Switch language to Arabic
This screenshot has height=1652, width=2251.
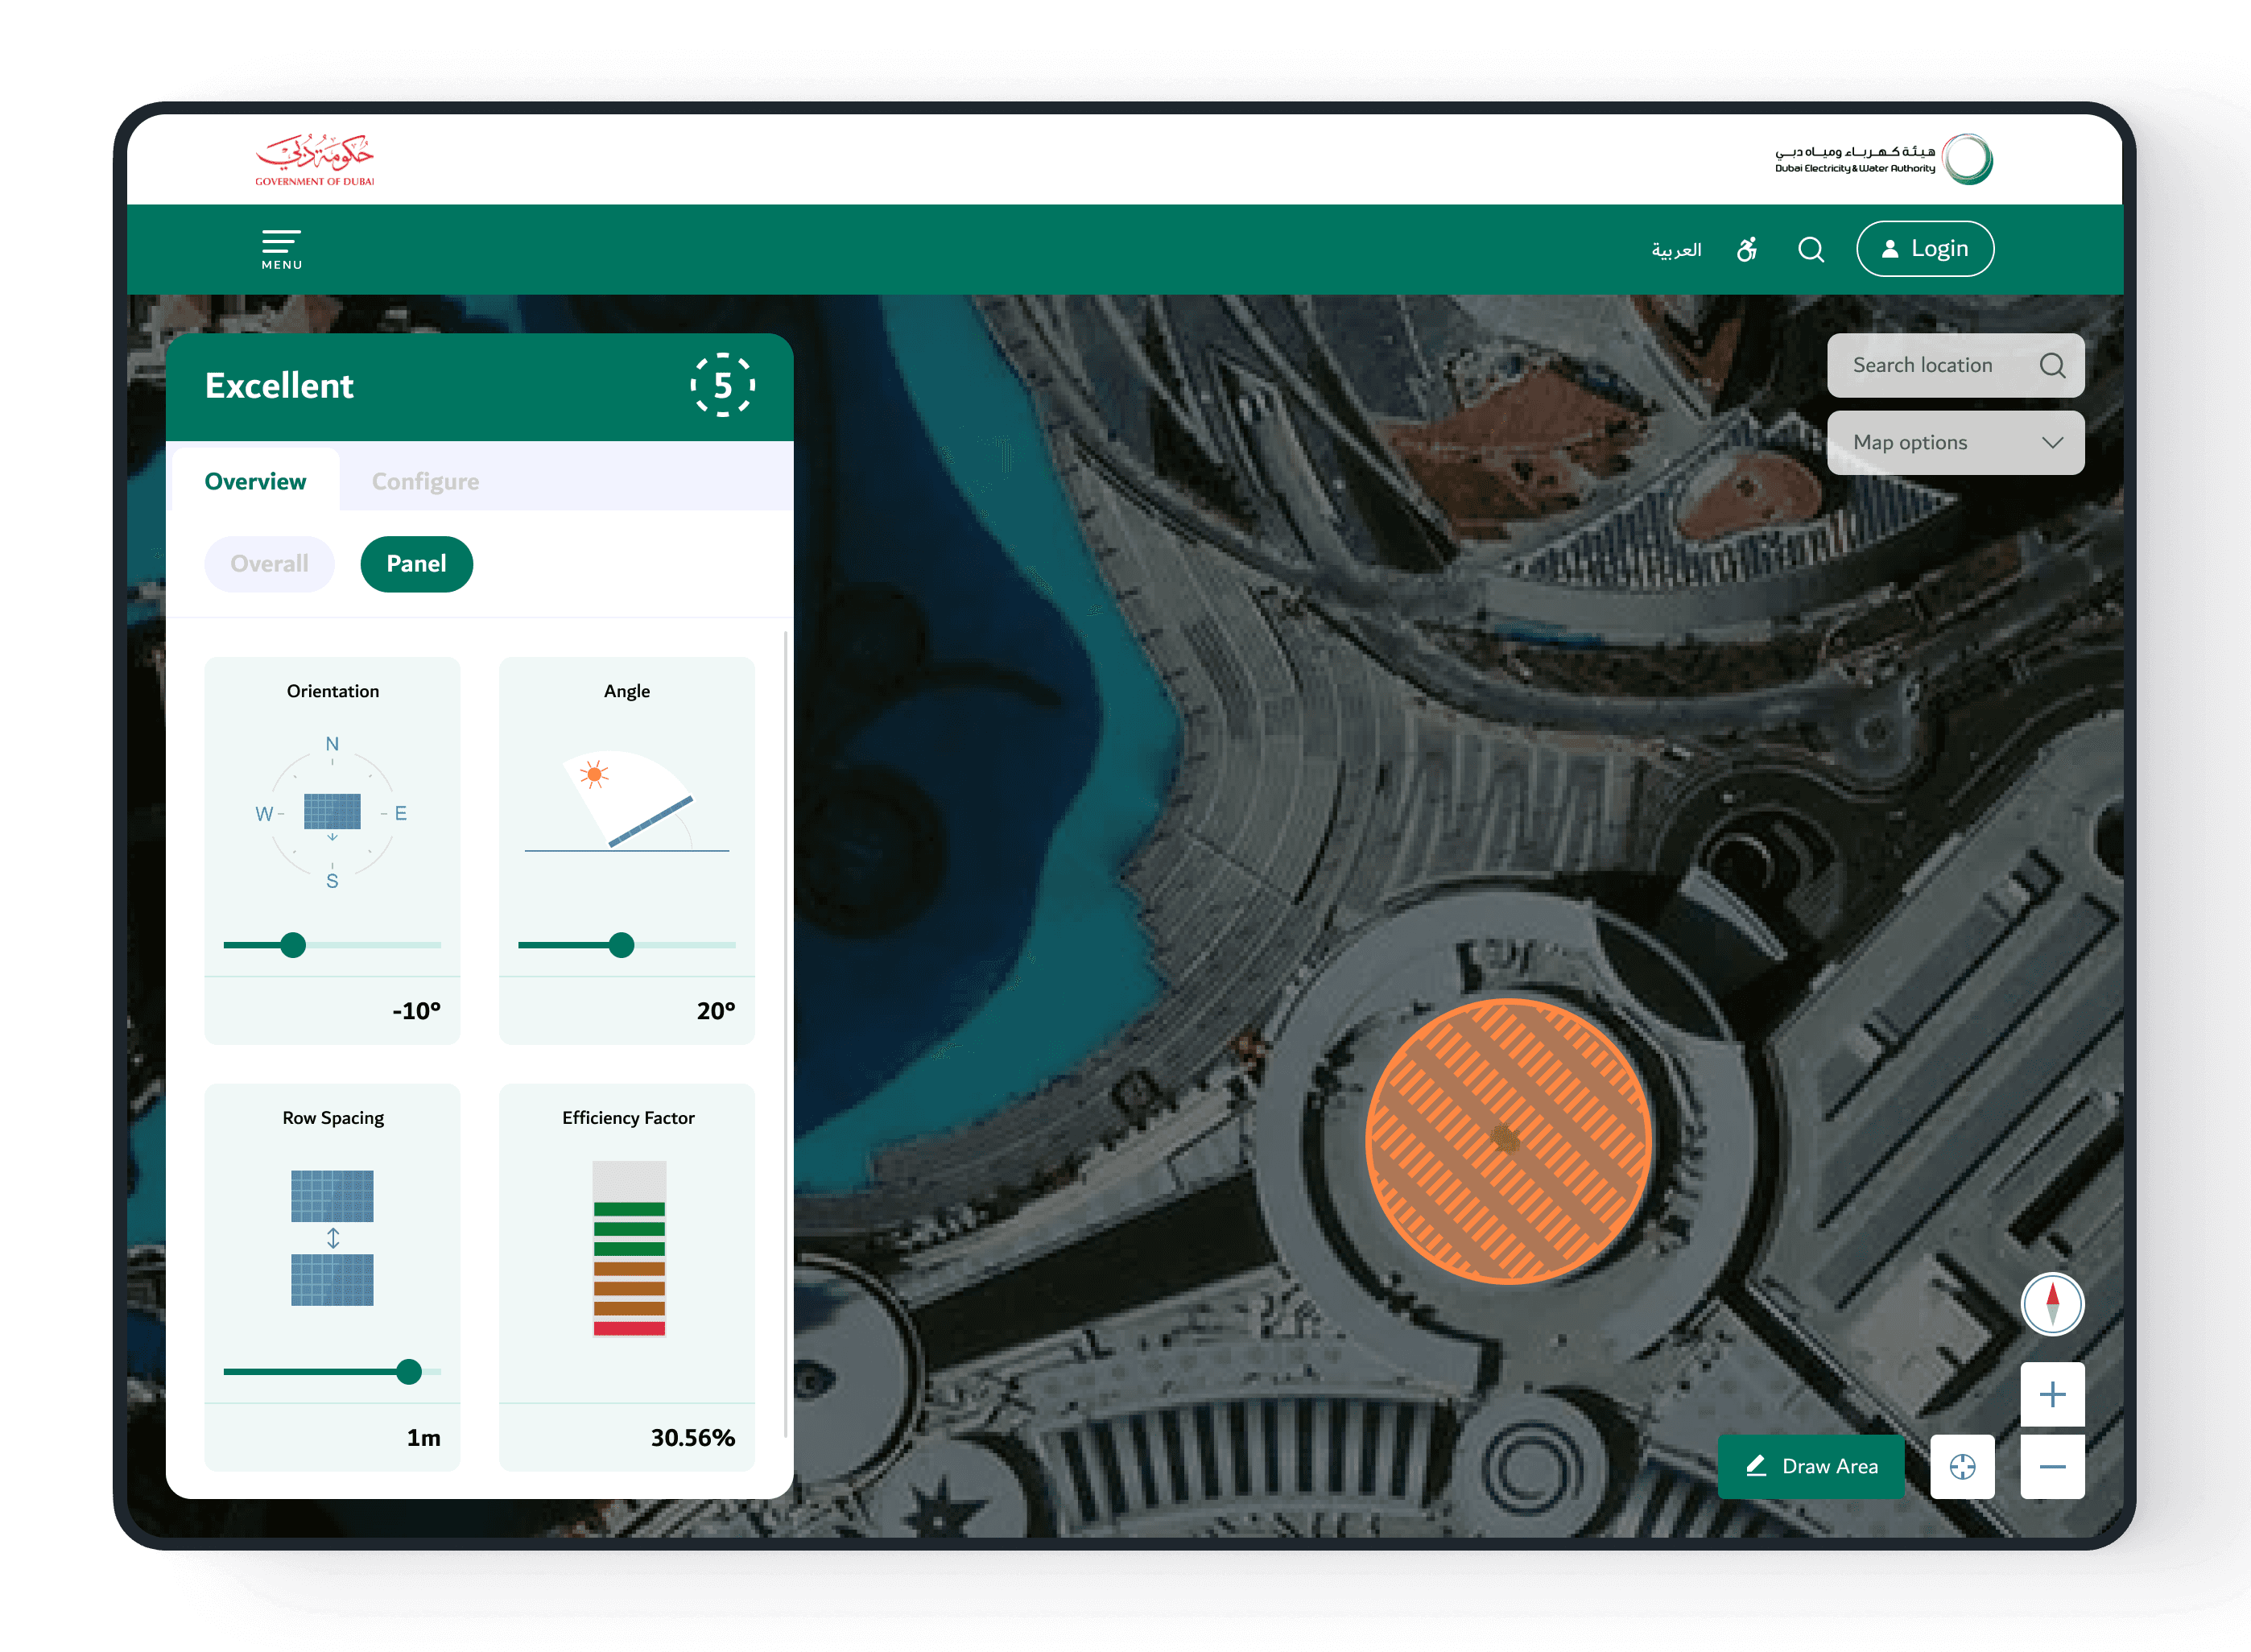point(1676,250)
